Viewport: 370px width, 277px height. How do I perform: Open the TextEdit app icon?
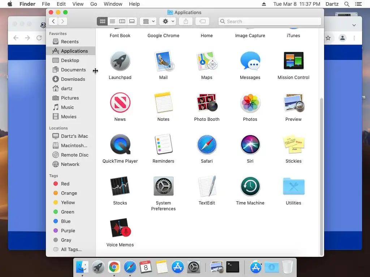pyautogui.click(x=207, y=186)
